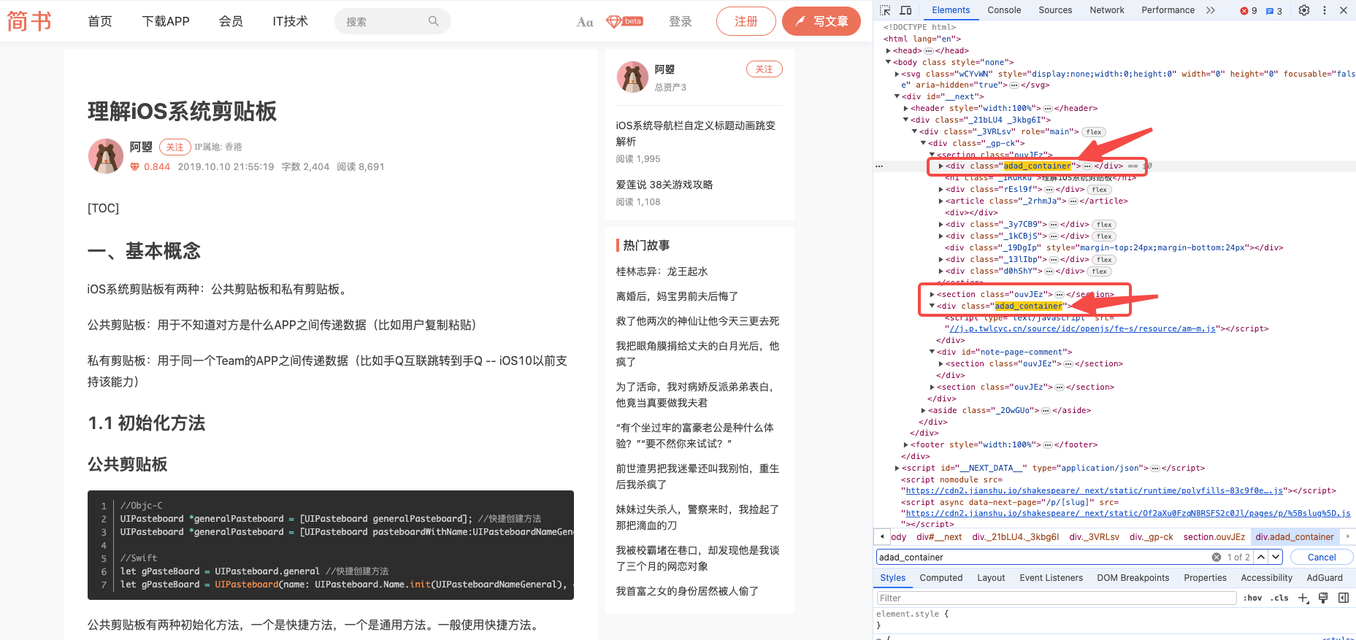Screen dimensions: 1356x640
Task: Click the 写文章 write article button
Action: coord(822,21)
